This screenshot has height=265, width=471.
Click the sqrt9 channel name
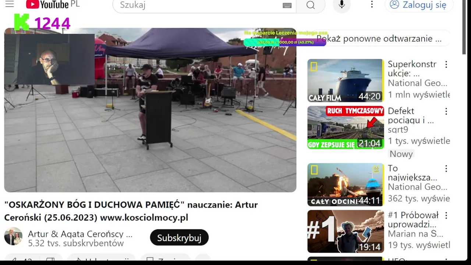tap(398, 130)
